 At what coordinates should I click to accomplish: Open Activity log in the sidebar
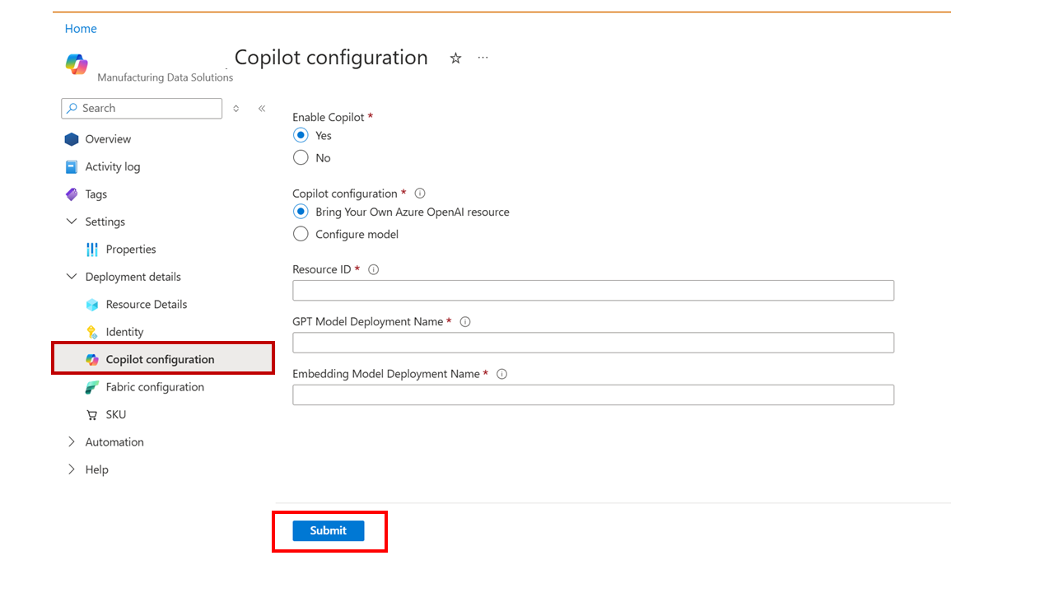[x=113, y=166]
